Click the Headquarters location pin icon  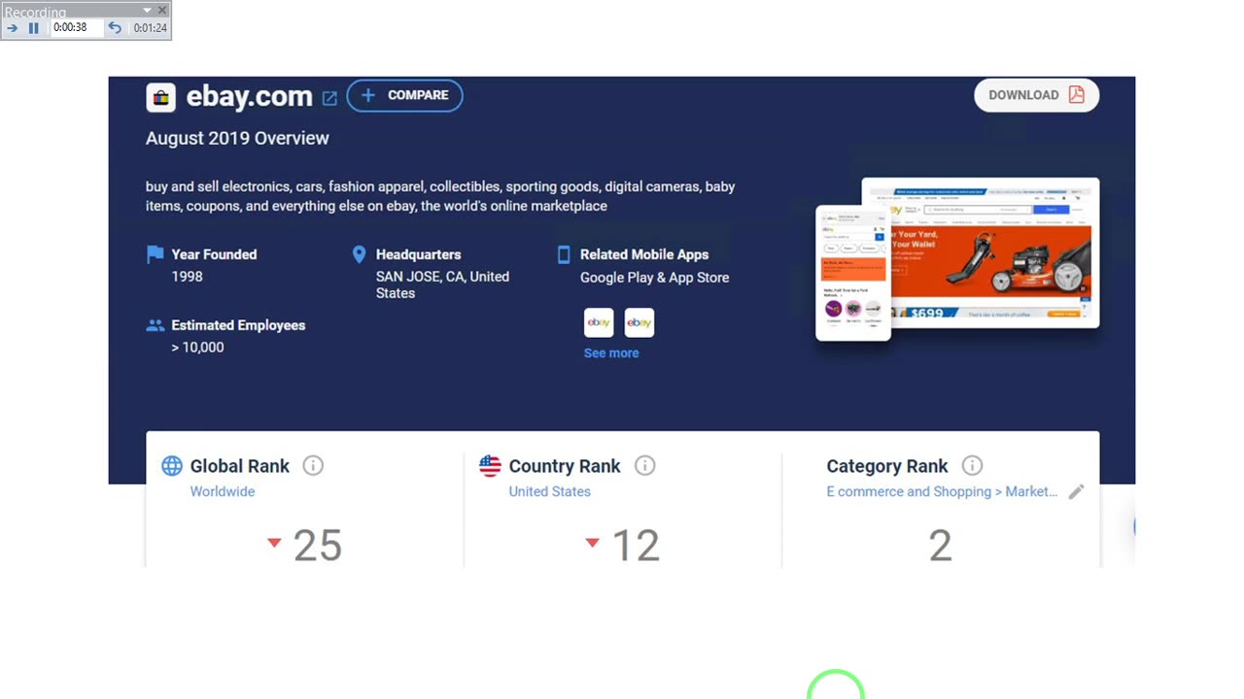359,254
